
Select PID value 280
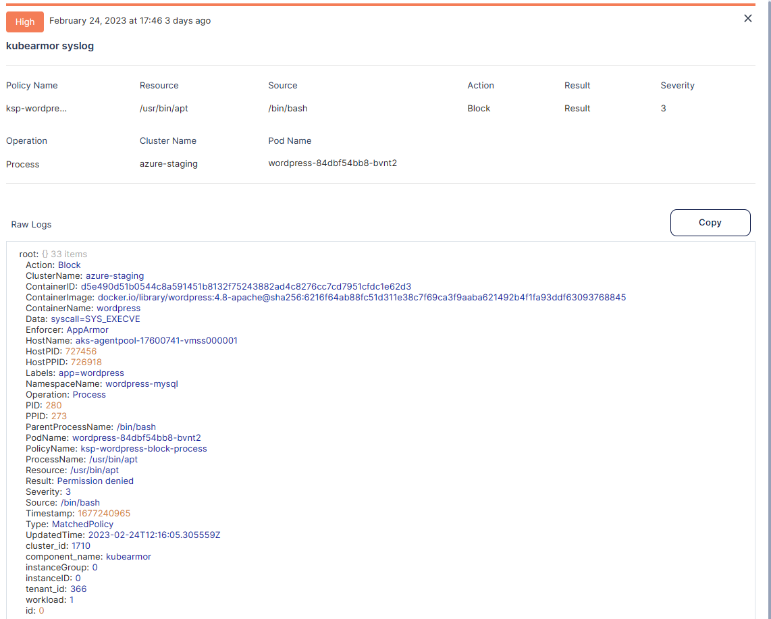tap(53, 406)
